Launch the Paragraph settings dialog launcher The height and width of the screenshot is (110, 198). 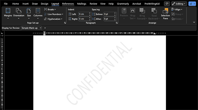[x=117, y=23]
